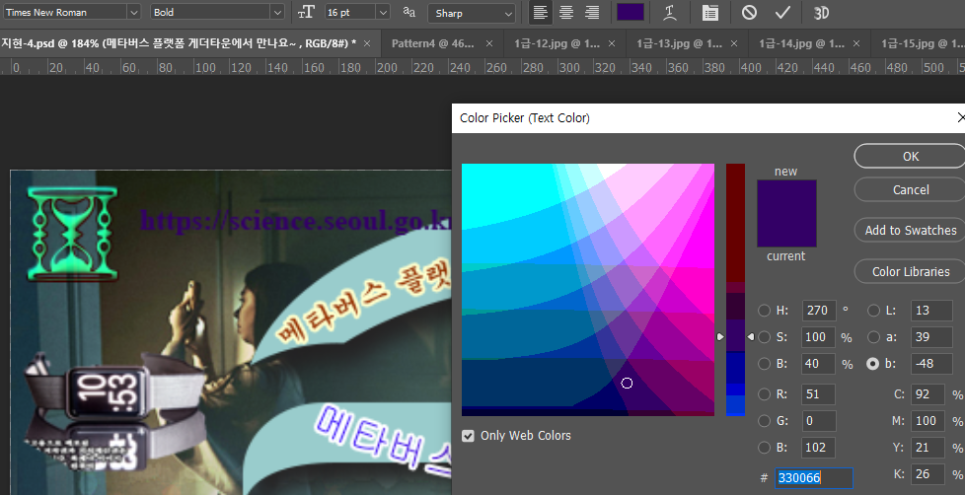The height and width of the screenshot is (495, 965).
Task: Select the B brightness radio button
Action: 764,364
